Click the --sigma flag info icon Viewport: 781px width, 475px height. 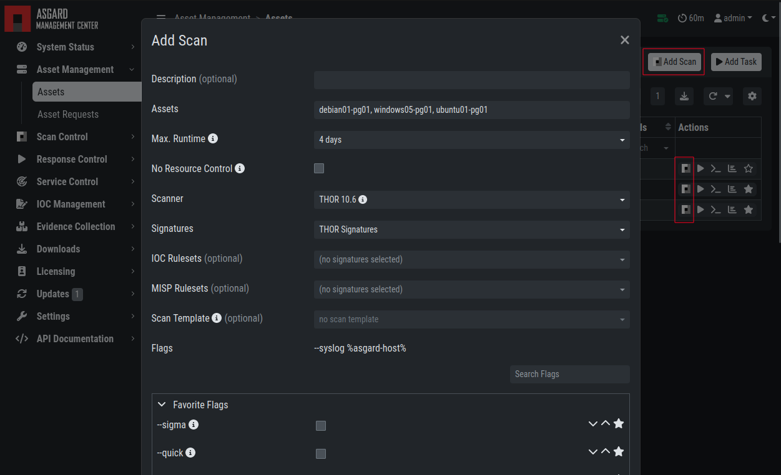pyautogui.click(x=194, y=425)
